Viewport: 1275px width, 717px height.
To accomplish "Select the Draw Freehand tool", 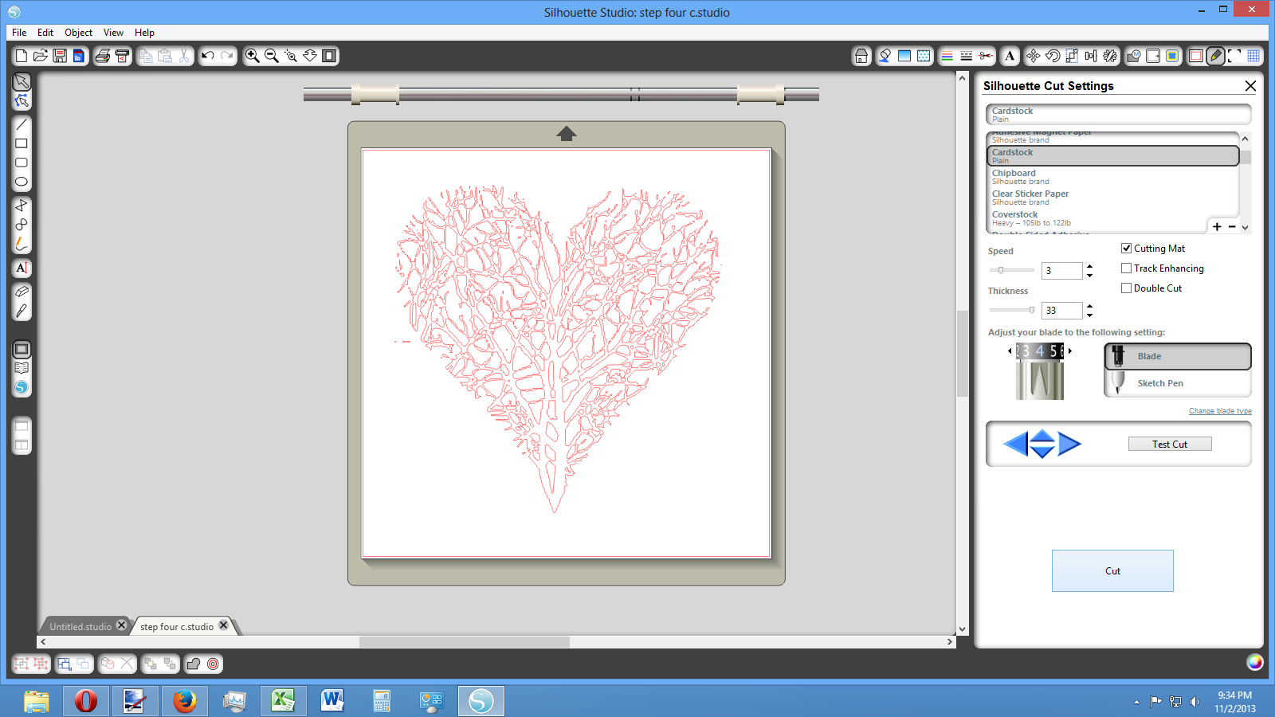I will pos(22,245).
